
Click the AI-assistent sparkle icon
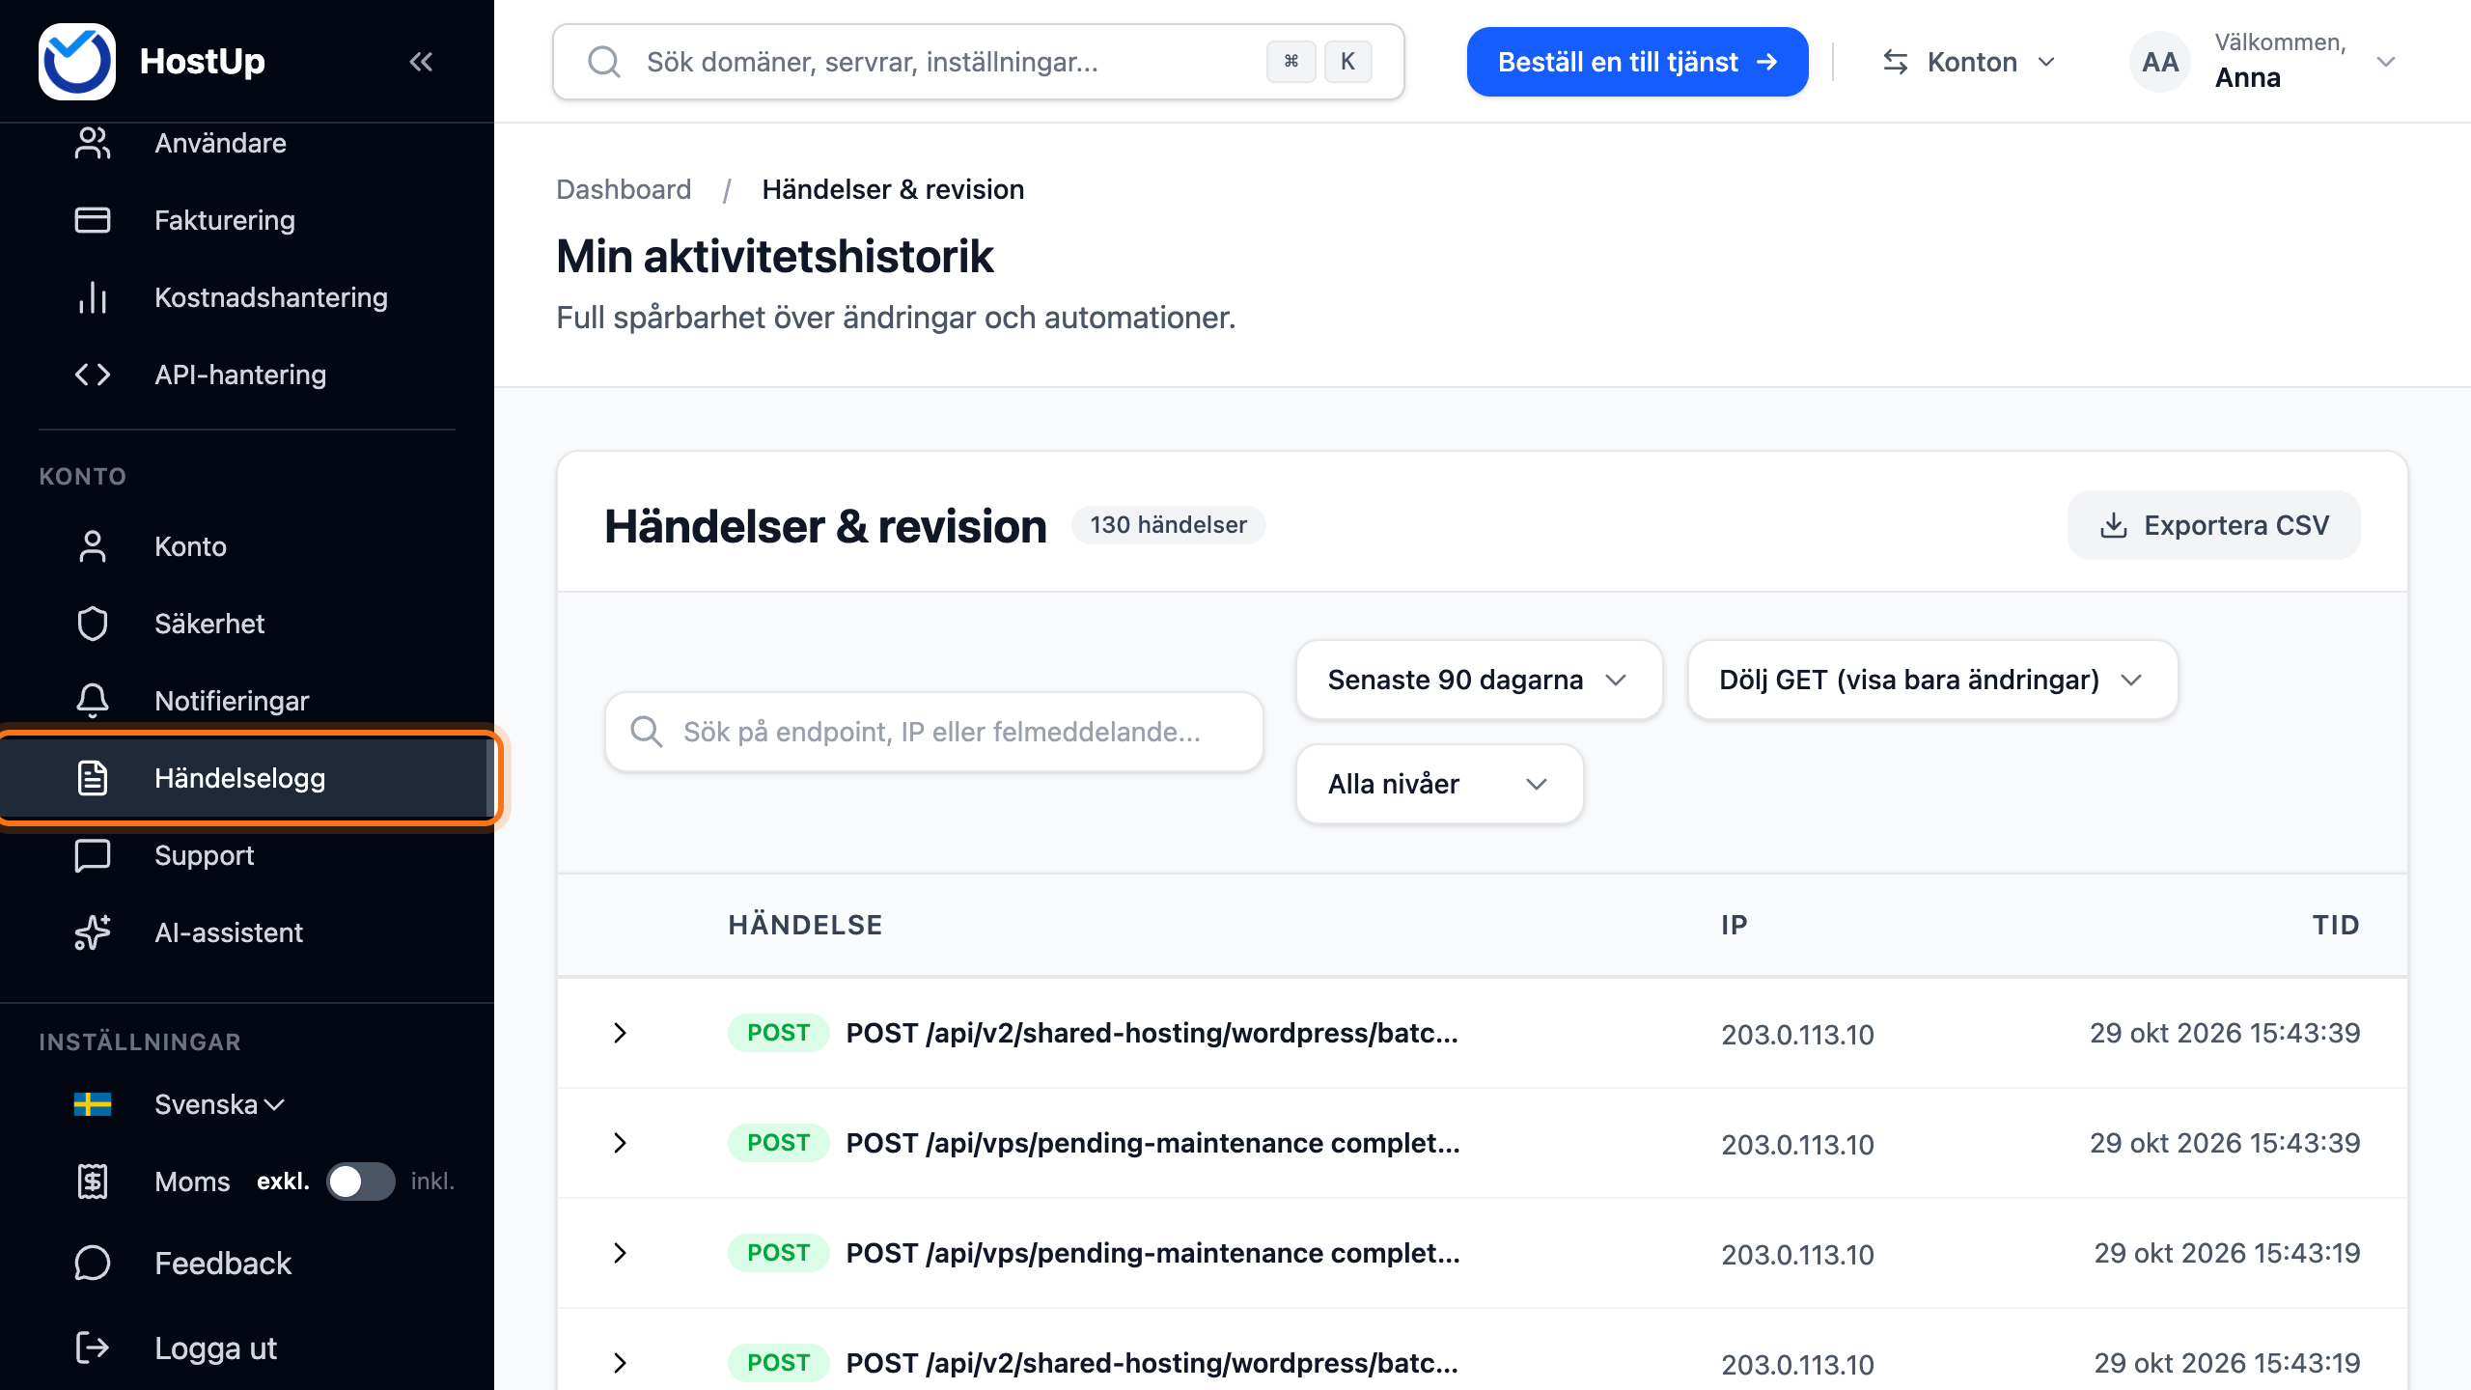pos(93,932)
